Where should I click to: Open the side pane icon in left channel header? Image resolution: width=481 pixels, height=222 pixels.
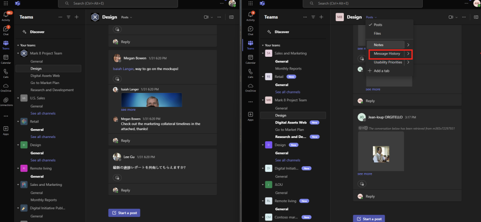tap(232, 17)
